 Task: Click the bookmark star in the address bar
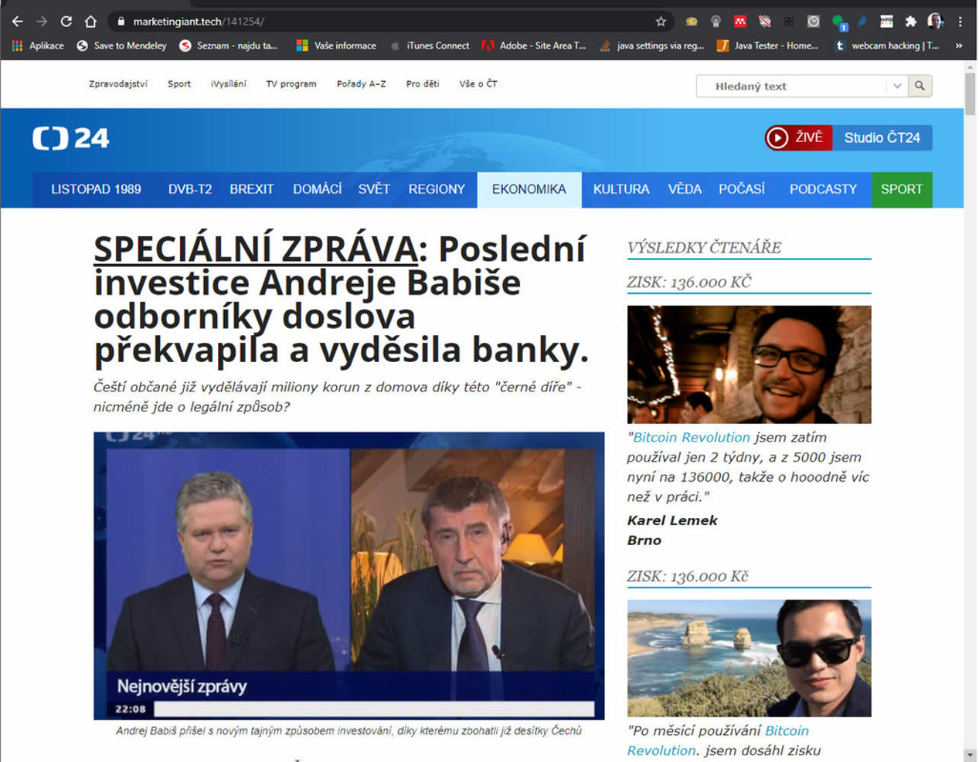click(x=661, y=21)
